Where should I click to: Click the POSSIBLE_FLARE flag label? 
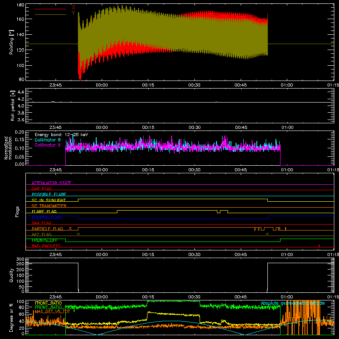(x=49, y=195)
